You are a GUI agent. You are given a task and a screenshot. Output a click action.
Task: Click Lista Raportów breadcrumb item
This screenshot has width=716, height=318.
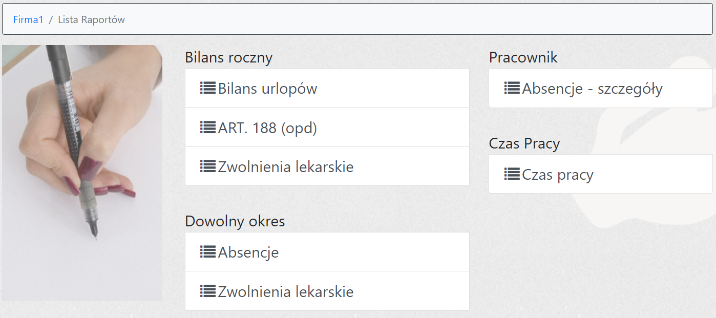coord(91,20)
